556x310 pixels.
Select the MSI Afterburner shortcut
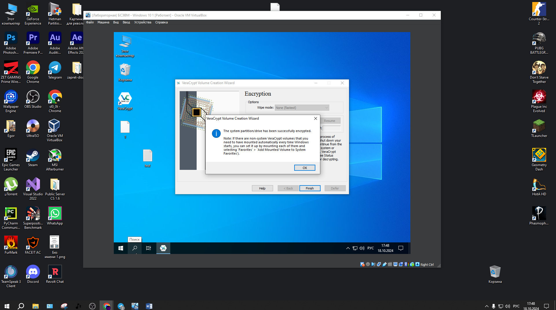pyautogui.click(x=55, y=159)
